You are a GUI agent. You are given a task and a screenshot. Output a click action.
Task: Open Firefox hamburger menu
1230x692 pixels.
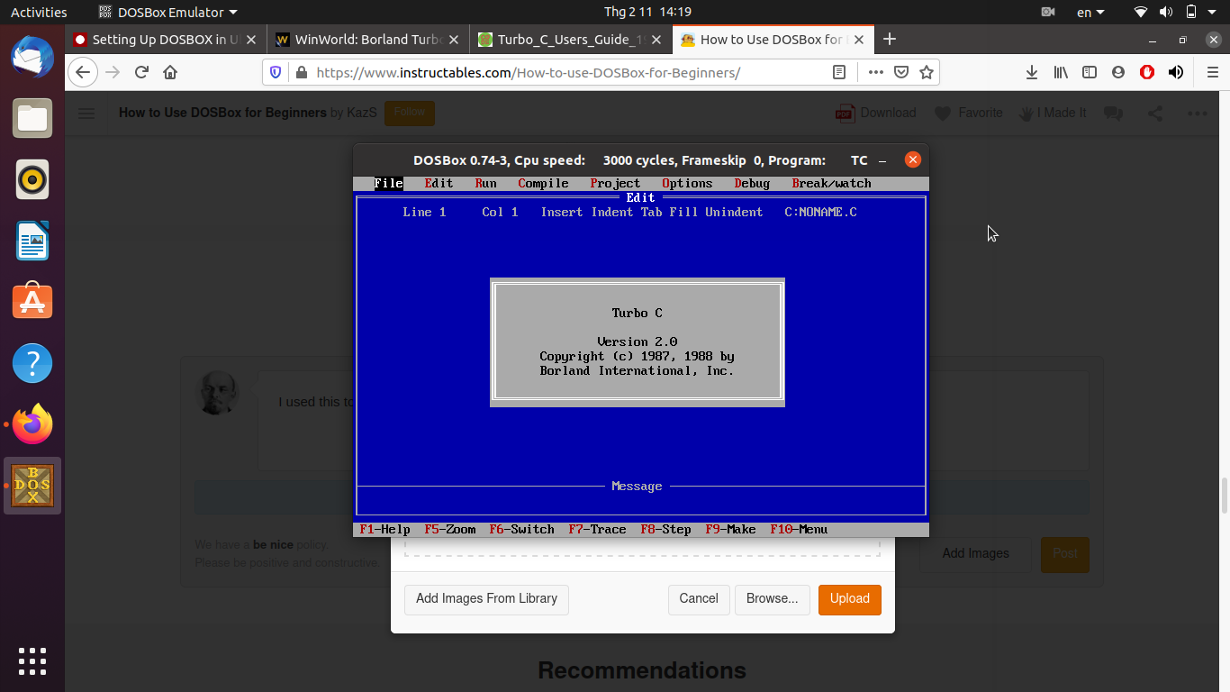(x=1212, y=72)
